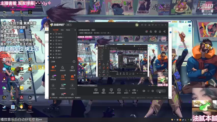Open Apex Legends desktop shortcut
The image size is (217, 122).
[x=21, y=99]
